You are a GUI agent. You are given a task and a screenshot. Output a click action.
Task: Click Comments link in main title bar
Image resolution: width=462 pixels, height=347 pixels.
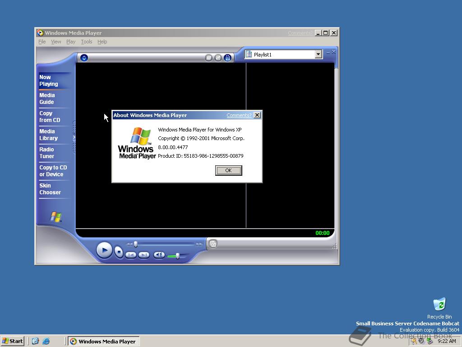[300, 33]
